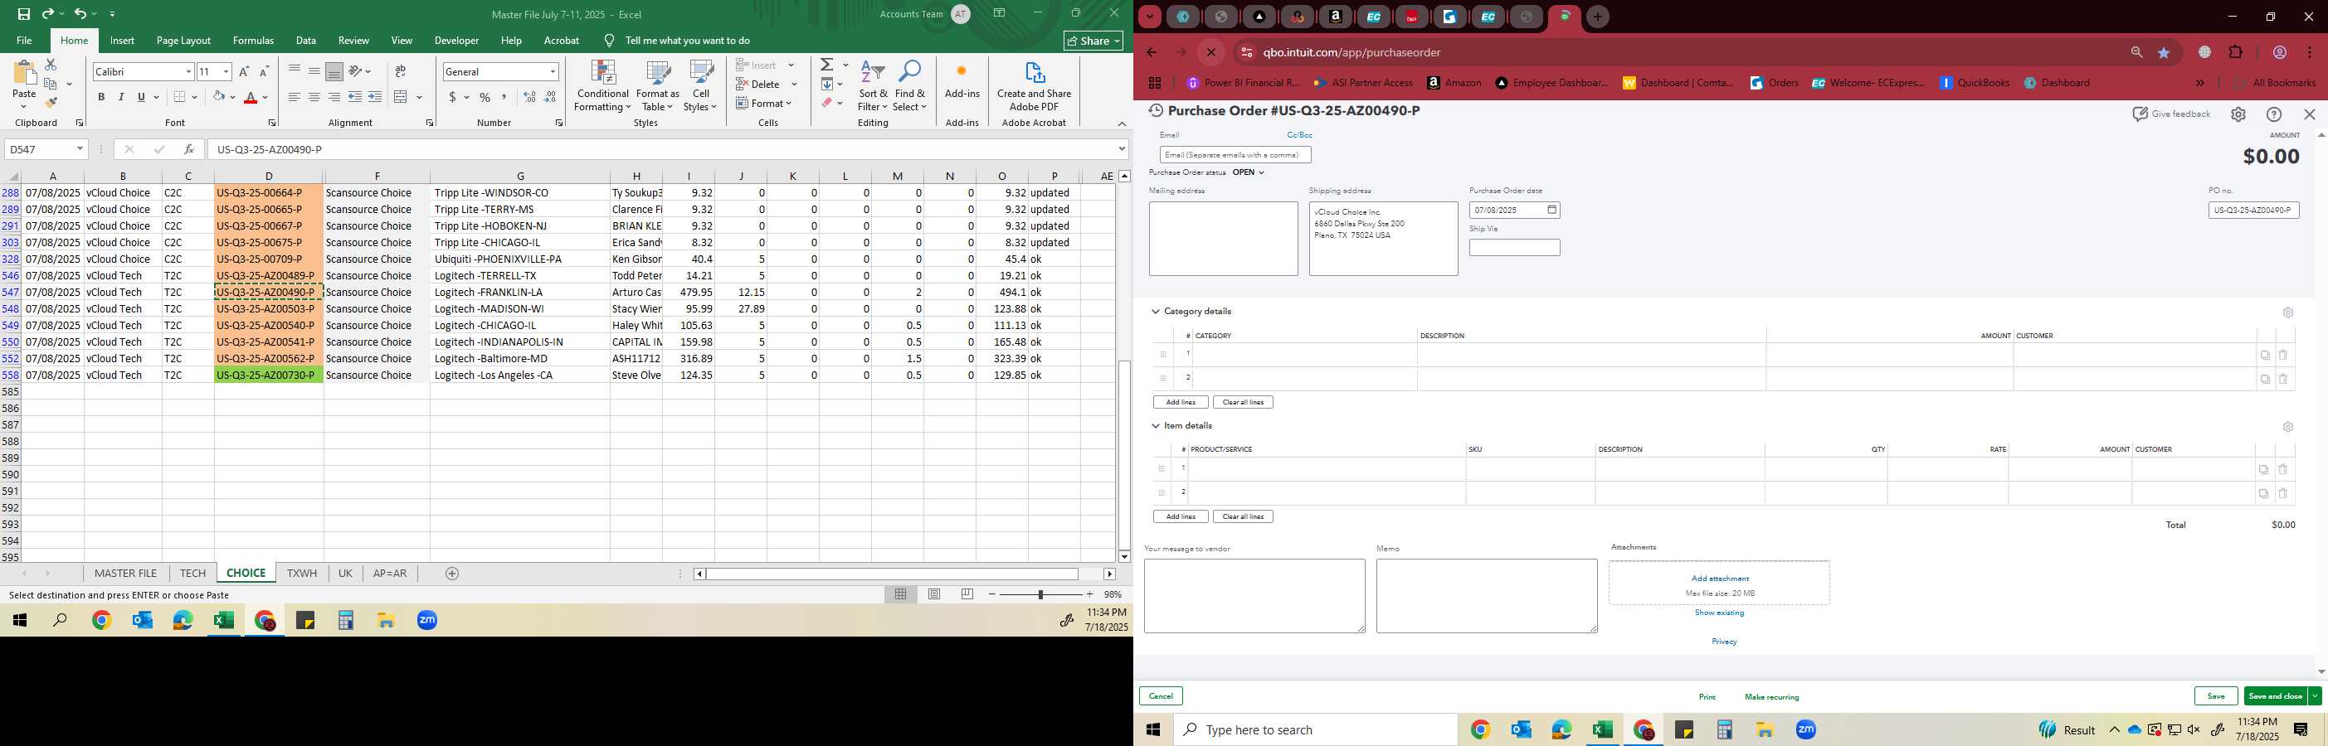
Task: Apply Accounting Number Format dollar icon
Action: (x=453, y=98)
